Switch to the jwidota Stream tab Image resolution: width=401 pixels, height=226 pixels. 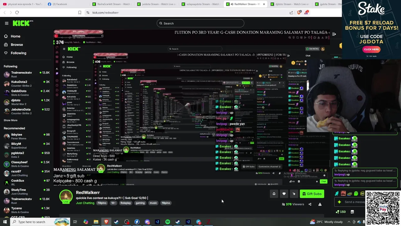coord(157,4)
